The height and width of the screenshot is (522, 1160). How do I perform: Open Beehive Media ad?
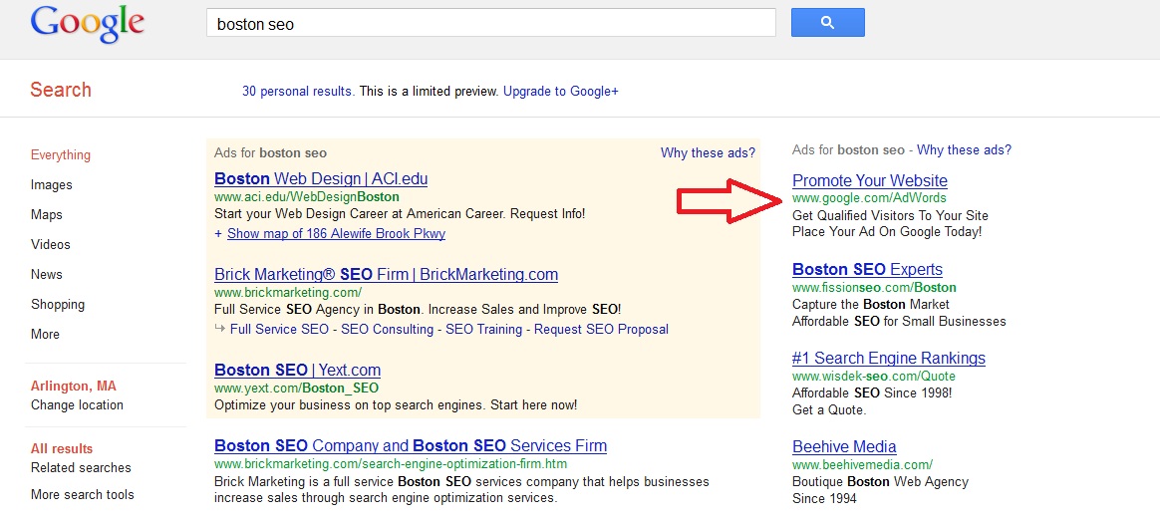coord(844,447)
